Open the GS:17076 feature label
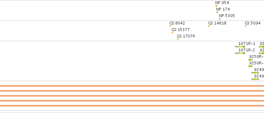264x113 pixels. pyautogui.click(x=186, y=36)
